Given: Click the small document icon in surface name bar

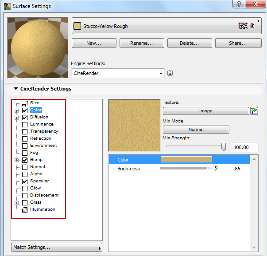Looking at the screenshot, I should pyautogui.click(x=252, y=26).
